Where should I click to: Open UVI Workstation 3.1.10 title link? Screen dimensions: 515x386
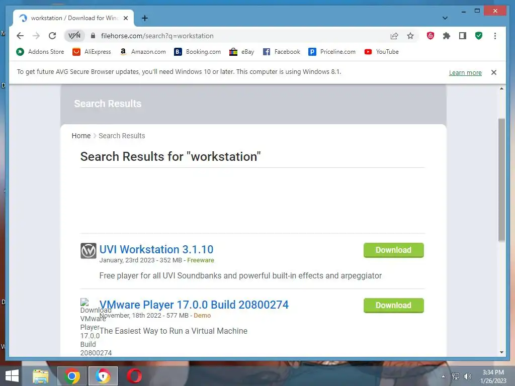point(156,249)
